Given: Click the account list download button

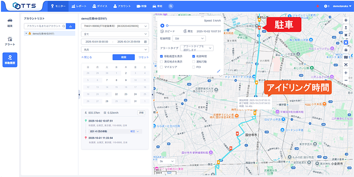Looking at the screenshot, I should (x=70, y=26).
